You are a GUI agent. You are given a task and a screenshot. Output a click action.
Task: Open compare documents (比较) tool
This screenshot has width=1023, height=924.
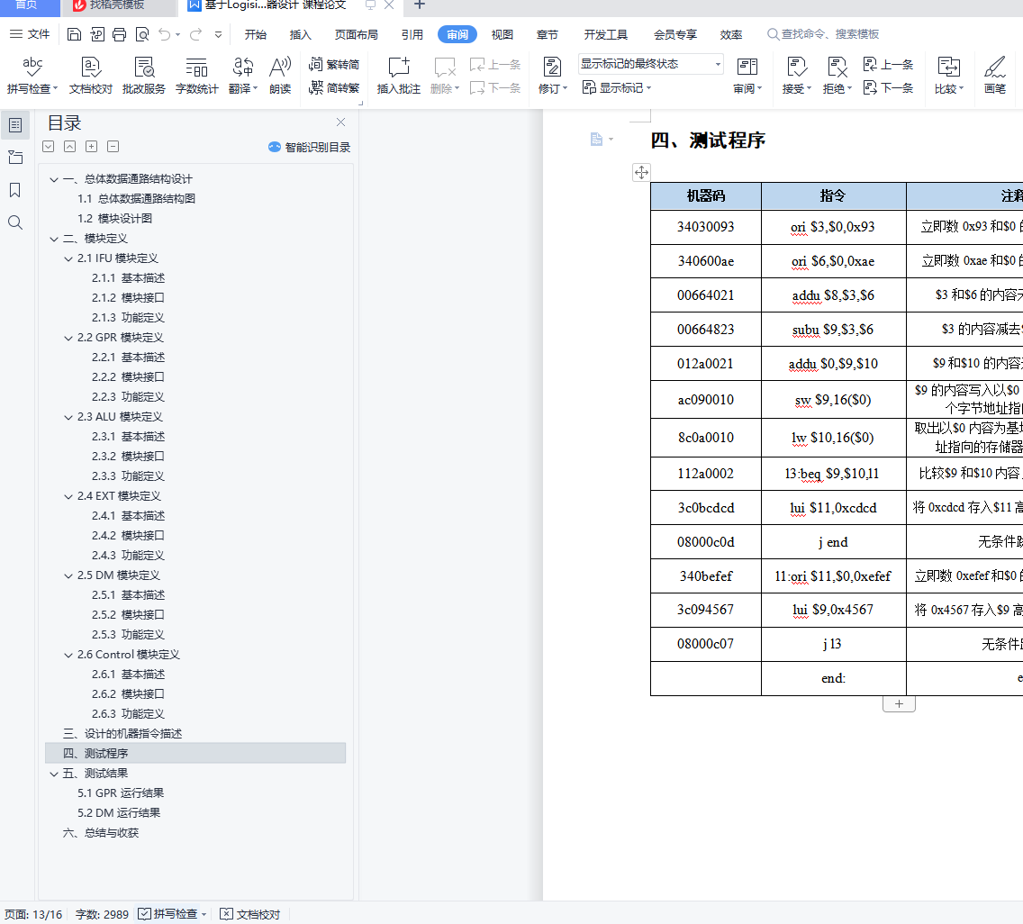[948, 76]
